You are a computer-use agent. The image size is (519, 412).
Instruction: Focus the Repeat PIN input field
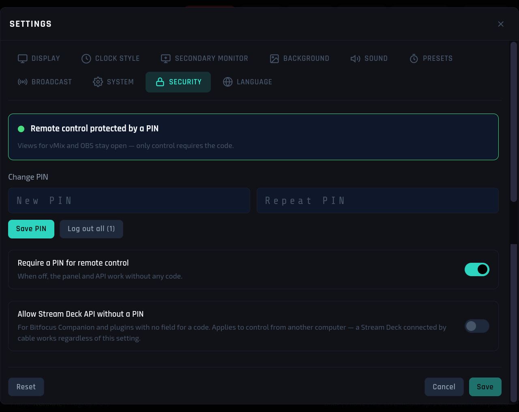377,200
